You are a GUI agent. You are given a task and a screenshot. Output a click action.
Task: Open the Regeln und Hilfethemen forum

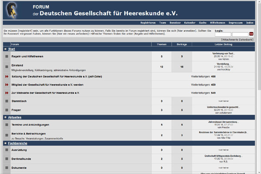point(27,56)
